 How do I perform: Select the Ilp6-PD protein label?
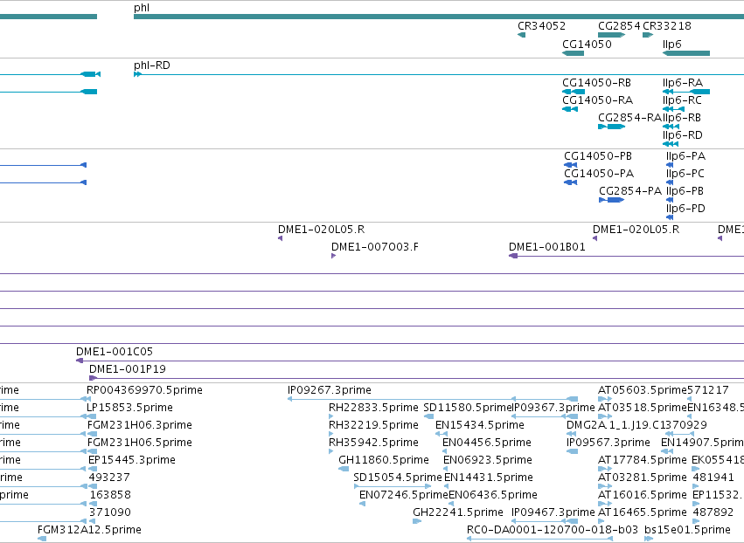coord(685,209)
